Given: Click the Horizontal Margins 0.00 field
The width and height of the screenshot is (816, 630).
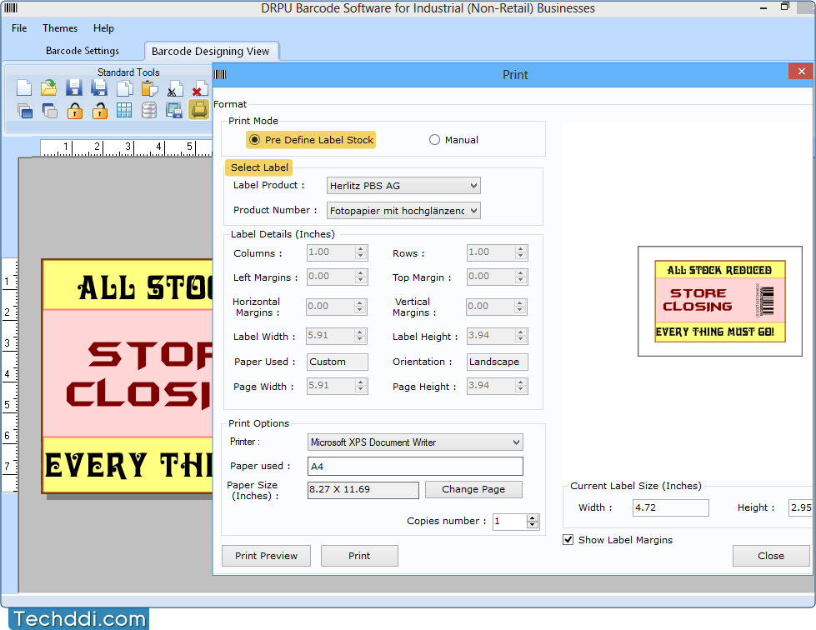Looking at the screenshot, I should click(330, 307).
